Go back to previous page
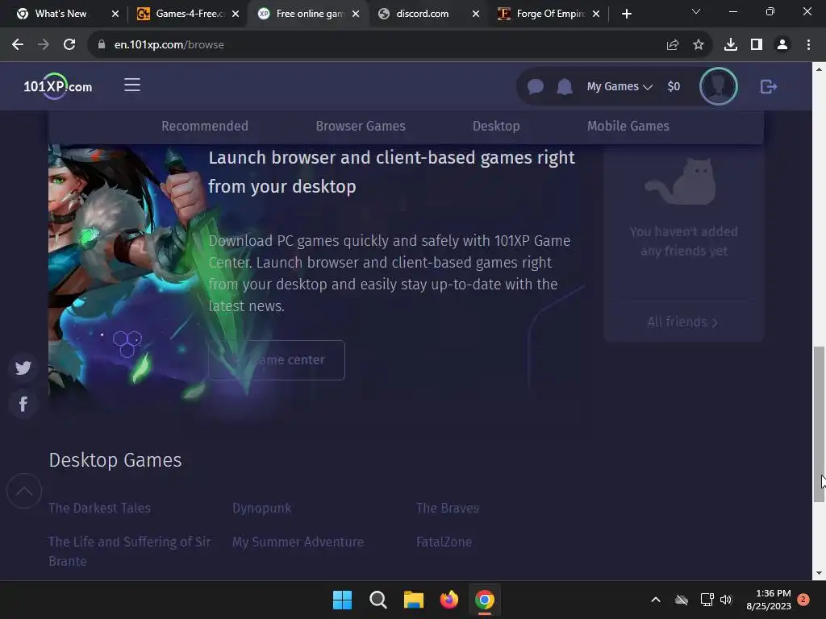Image resolution: width=826 pixels, height=619 pixels. [18, 45]
